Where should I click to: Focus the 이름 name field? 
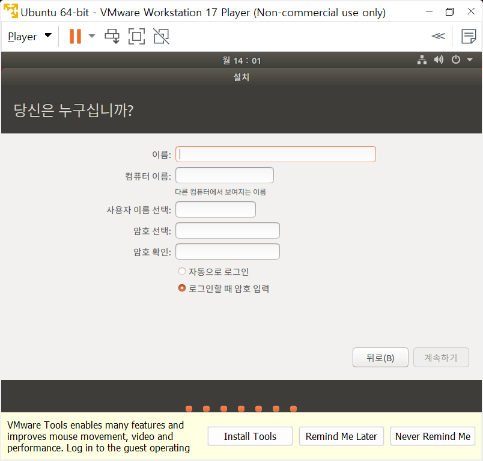coord(275,154)
